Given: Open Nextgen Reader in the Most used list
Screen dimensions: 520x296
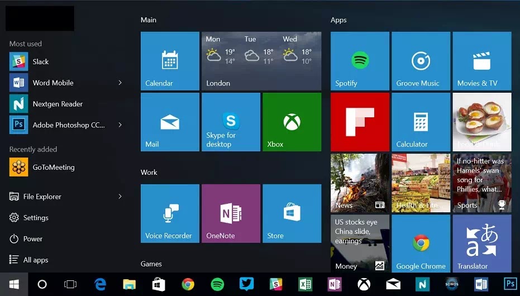Looking at the screenshot, I should coord(66,104).
